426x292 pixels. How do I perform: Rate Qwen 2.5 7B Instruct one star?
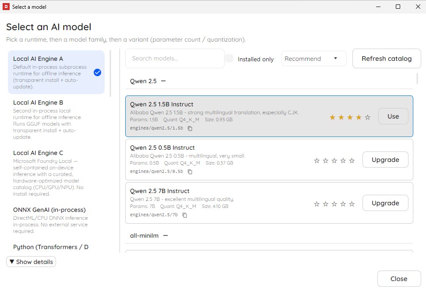pyautogui.click(x=317, y=204)
